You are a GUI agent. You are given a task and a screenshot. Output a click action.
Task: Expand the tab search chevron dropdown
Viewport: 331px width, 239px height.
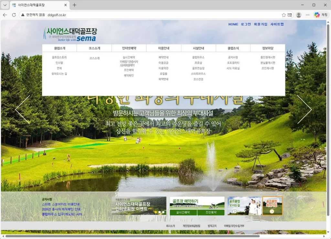pos(5,5)
